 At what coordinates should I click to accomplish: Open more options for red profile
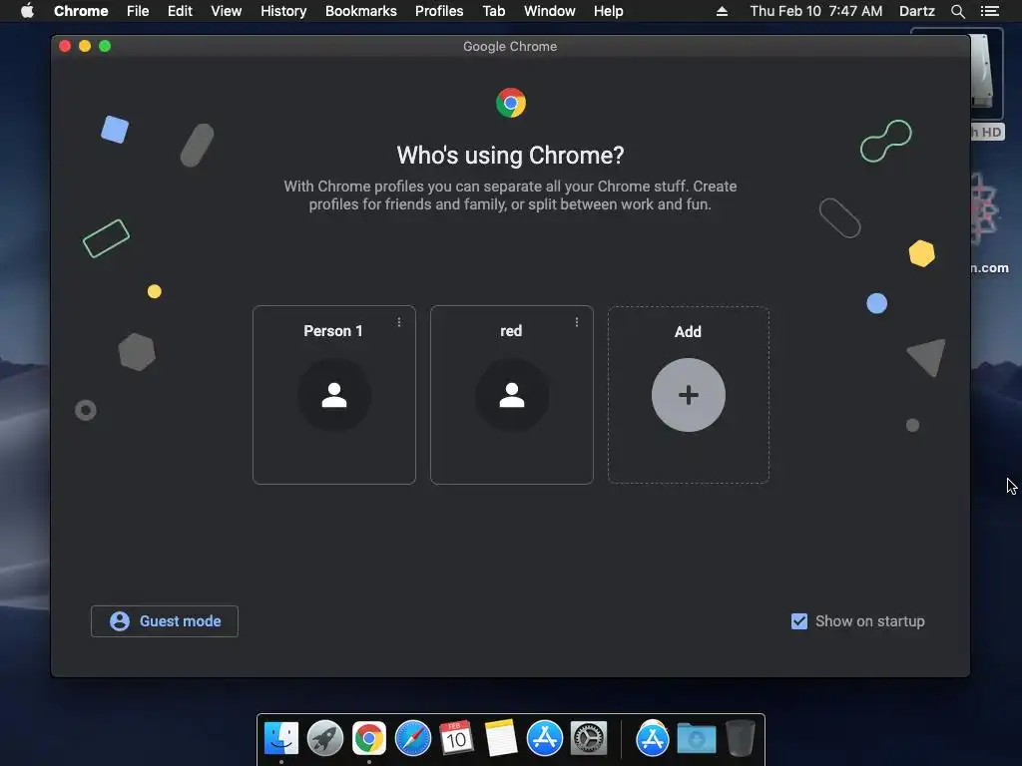tap(577, 322)
